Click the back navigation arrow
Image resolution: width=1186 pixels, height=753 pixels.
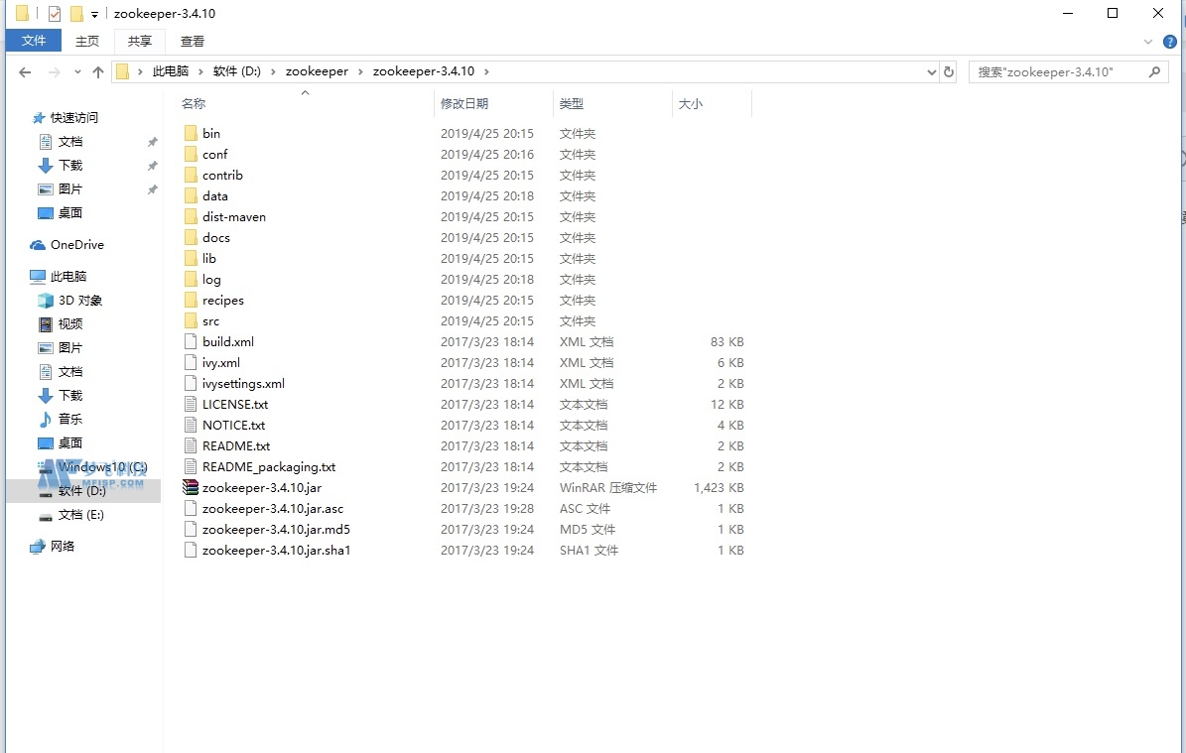[x=25, y=70]
